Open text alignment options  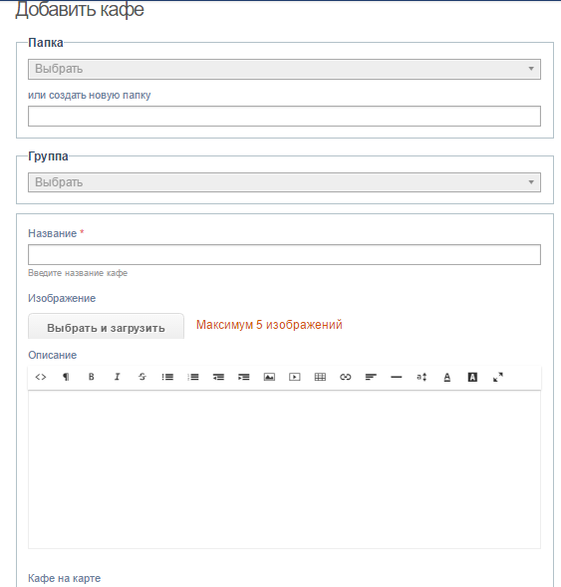[371, 377]
